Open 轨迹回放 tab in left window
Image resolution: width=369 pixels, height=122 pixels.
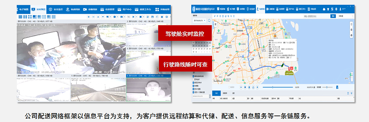(73, 10)
